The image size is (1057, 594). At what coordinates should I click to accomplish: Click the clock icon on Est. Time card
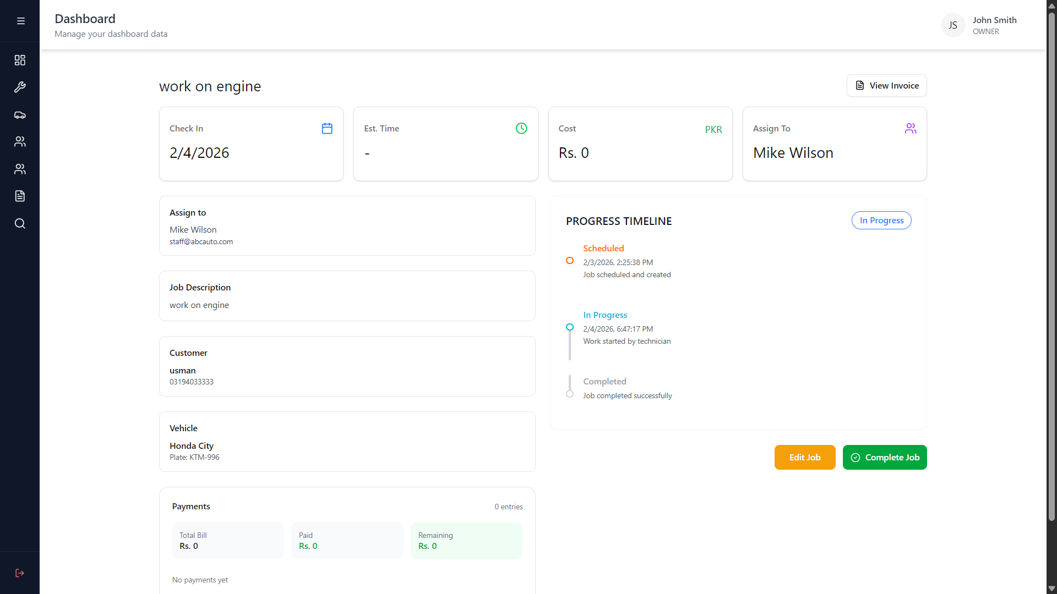tap(521, 128)
